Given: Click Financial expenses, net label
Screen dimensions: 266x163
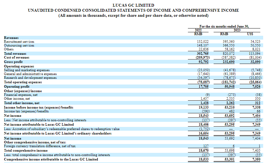Looking at the screenshot, I should 21,95.
